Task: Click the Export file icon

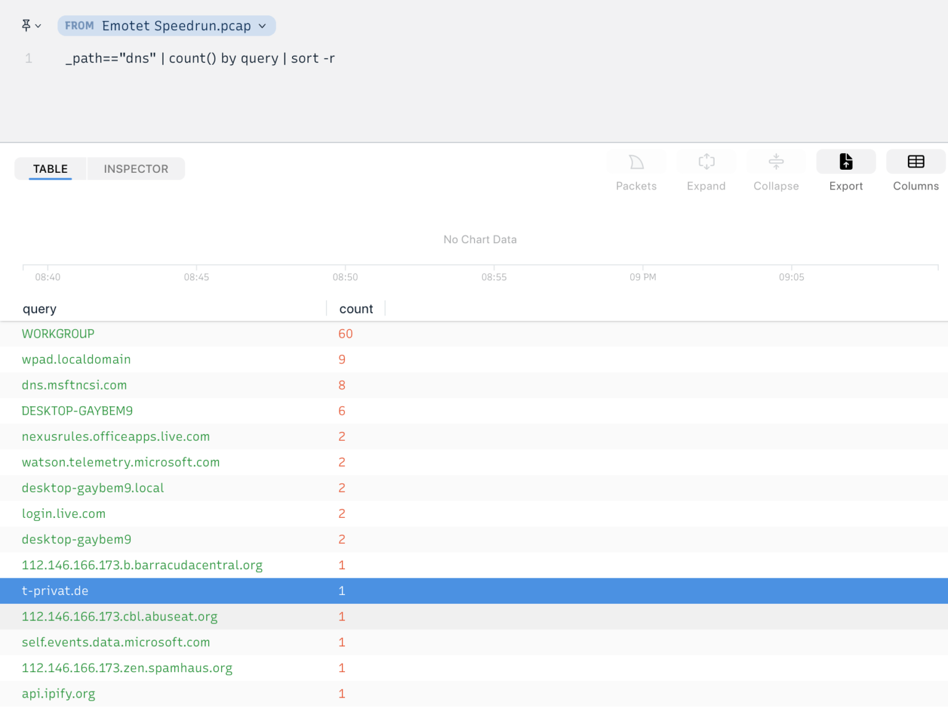Action: pos(846,162)
